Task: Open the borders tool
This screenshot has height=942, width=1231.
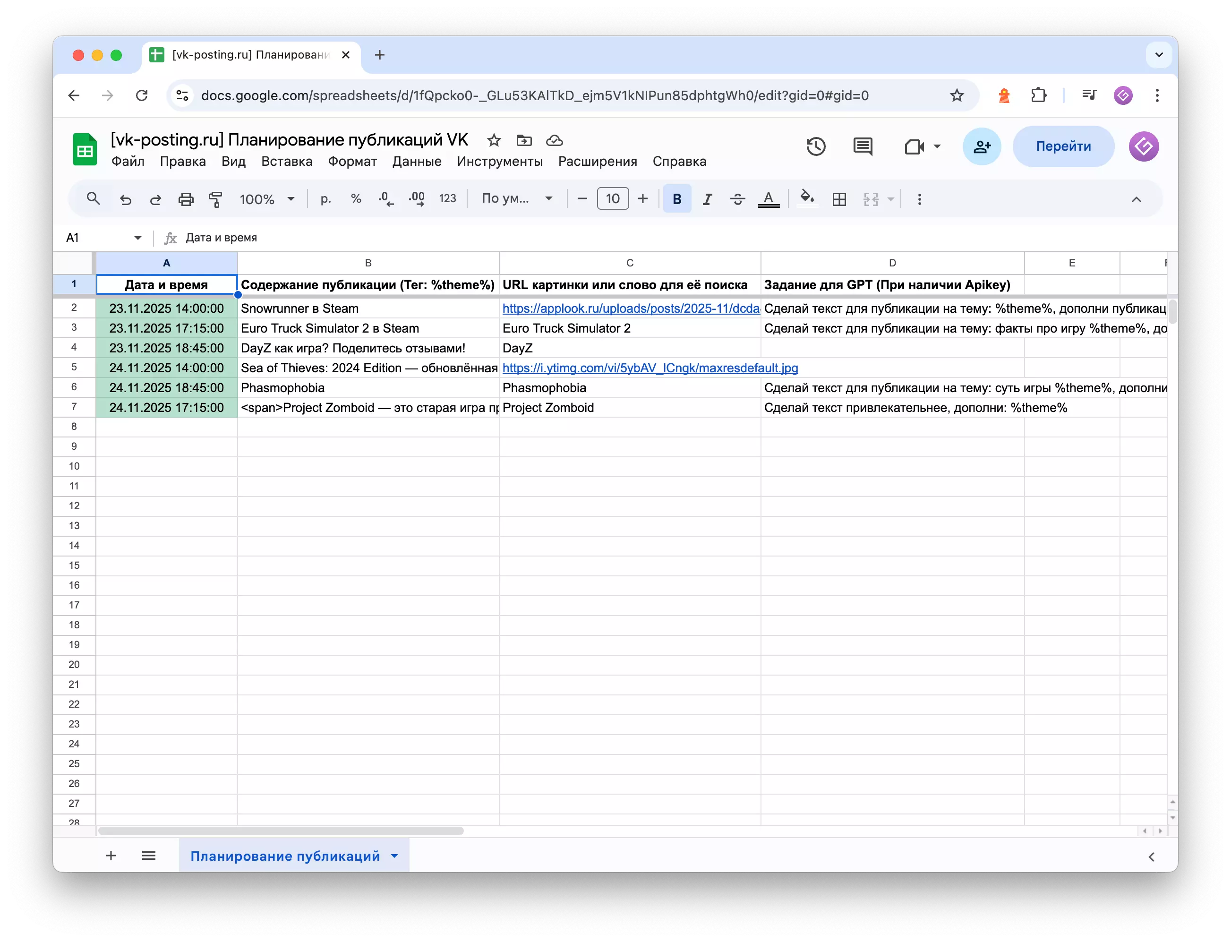Action: coord(839,199)
